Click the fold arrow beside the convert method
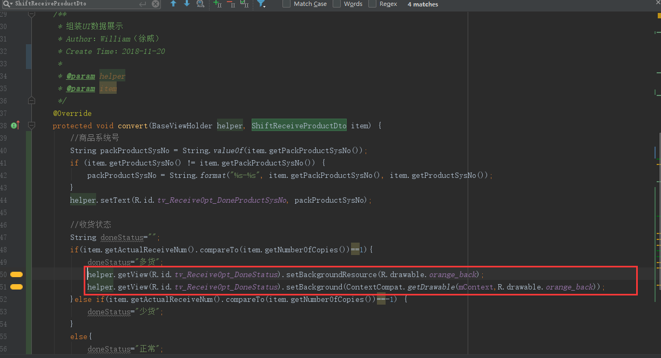This screenshot has width=661, height=358. click(x=31, y=125)
